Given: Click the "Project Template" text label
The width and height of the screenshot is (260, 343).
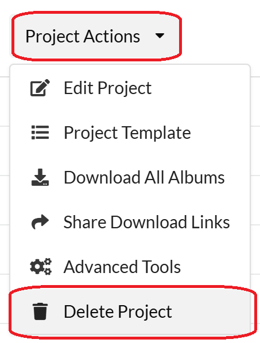Looking at the screenshot, I should pyautogui.click(x=127, y=132).
